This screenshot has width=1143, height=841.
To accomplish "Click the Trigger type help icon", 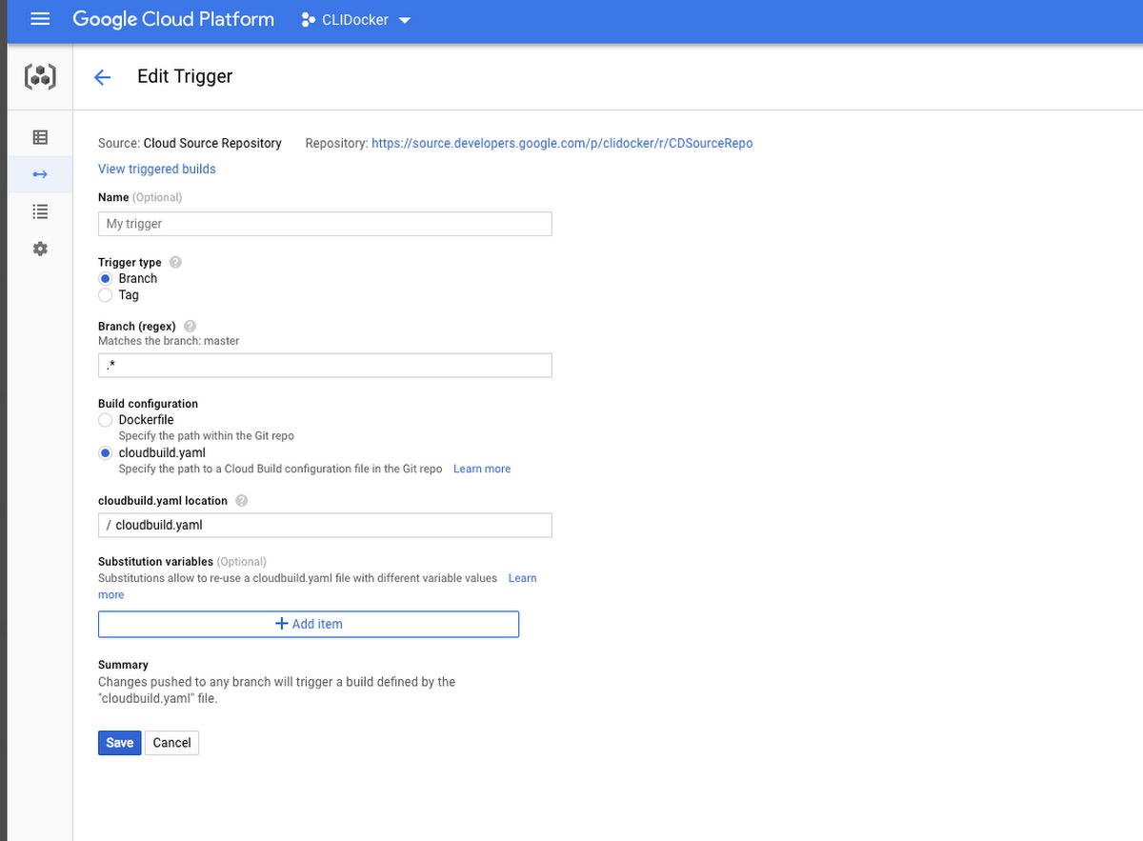I will click(x=175, y=262).
